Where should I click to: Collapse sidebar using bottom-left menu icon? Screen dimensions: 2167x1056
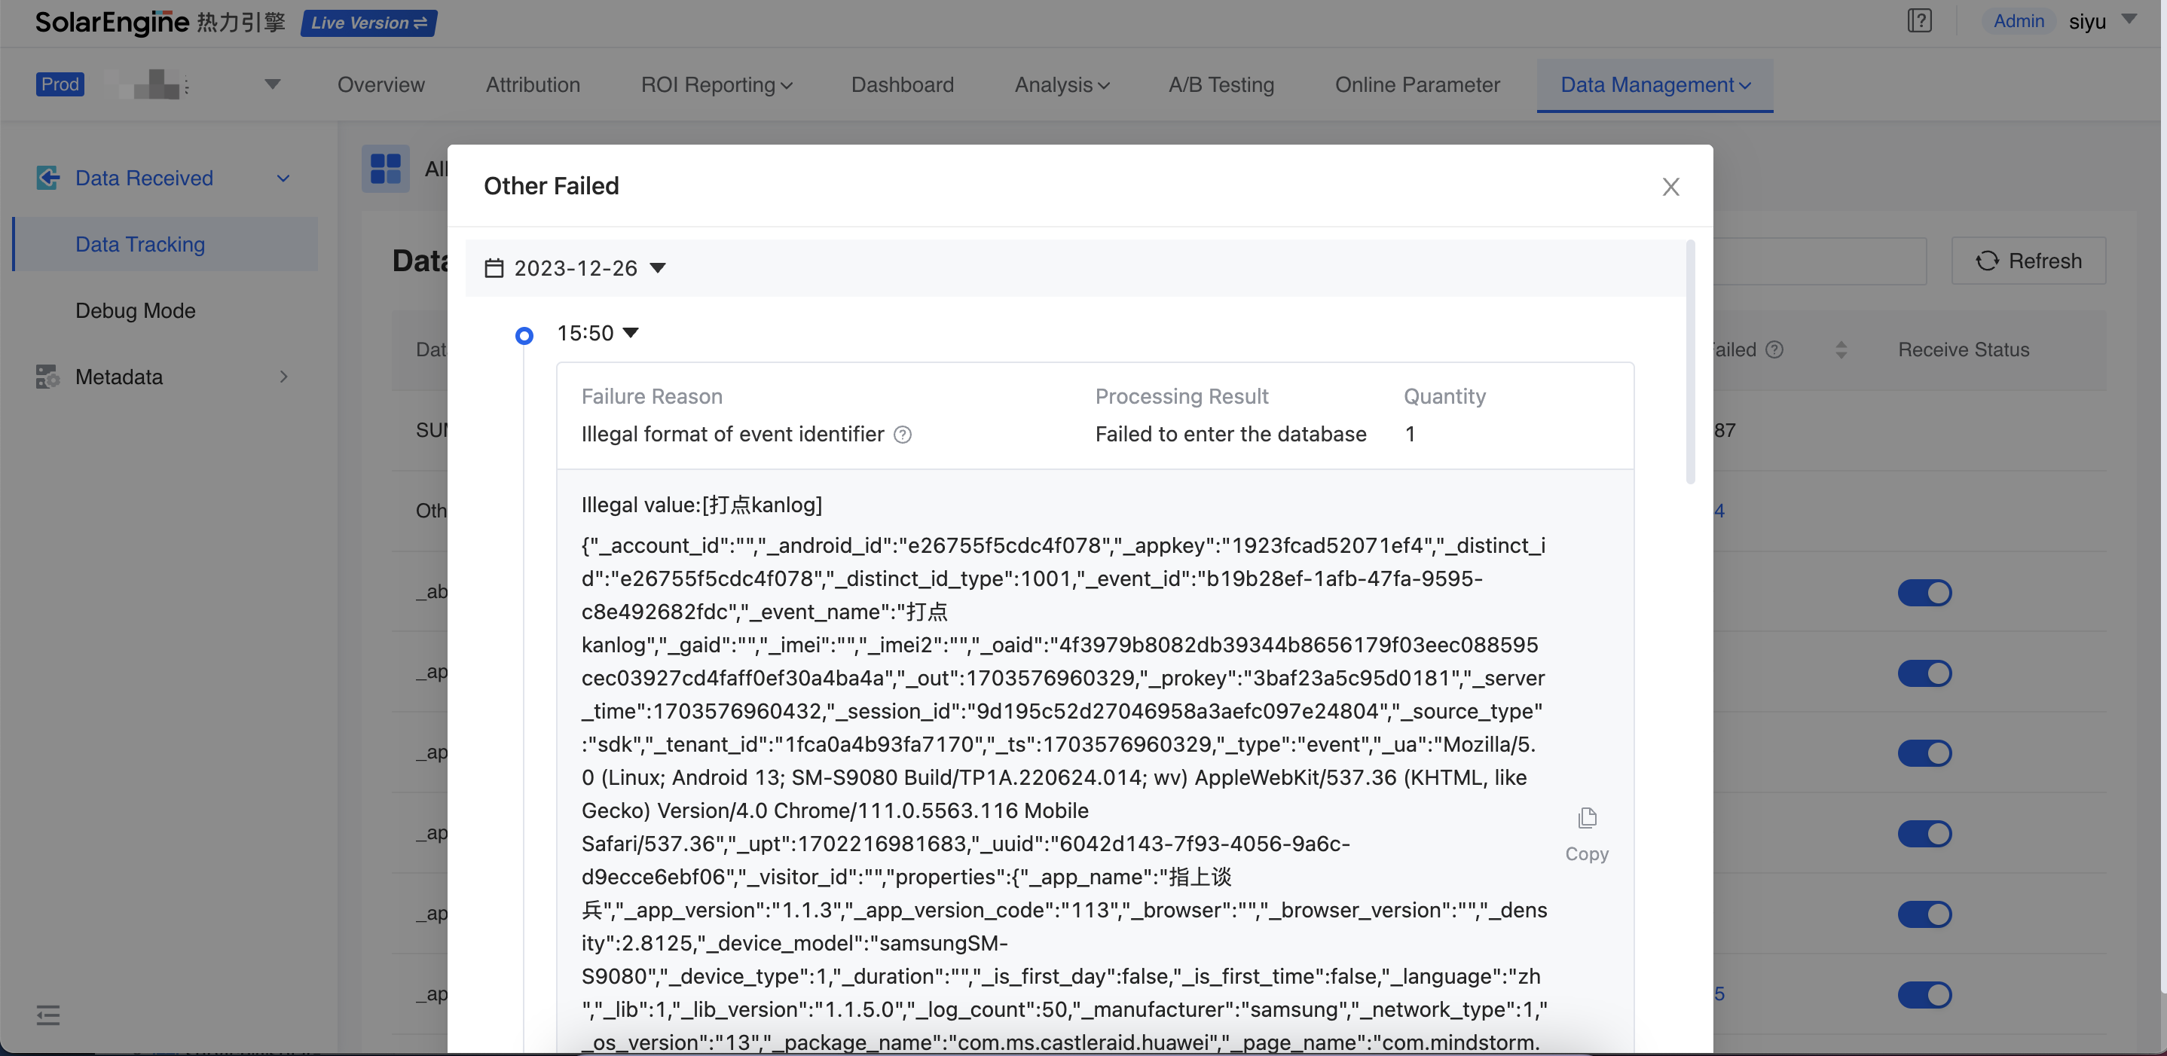click(x=48, y=1015)
